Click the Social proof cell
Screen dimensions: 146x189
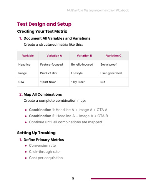click(114, 65)
